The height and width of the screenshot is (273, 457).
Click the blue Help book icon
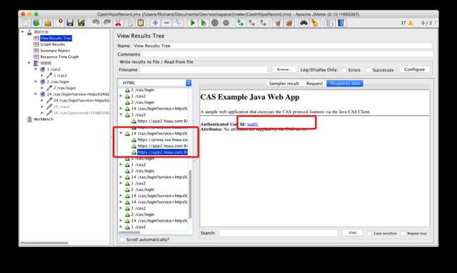pyautogui.click(x=341, y=22)
